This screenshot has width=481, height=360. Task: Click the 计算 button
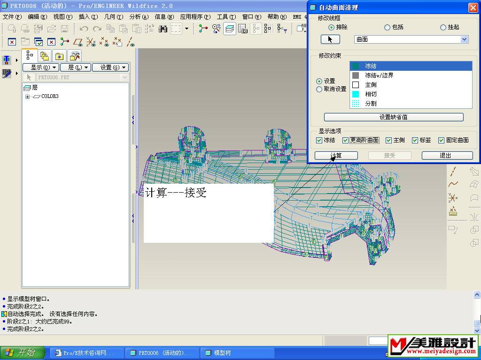click(x=336, y=156)
